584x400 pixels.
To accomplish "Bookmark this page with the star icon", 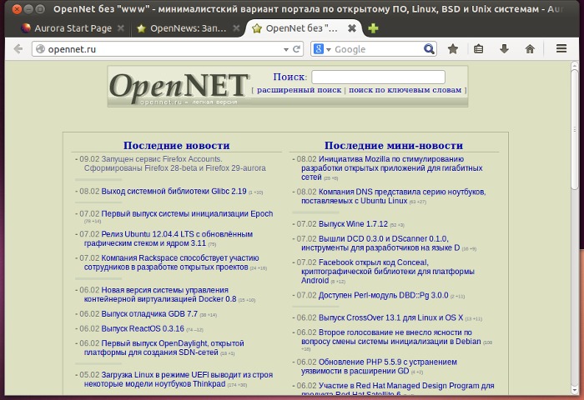I will coord(453,49).
